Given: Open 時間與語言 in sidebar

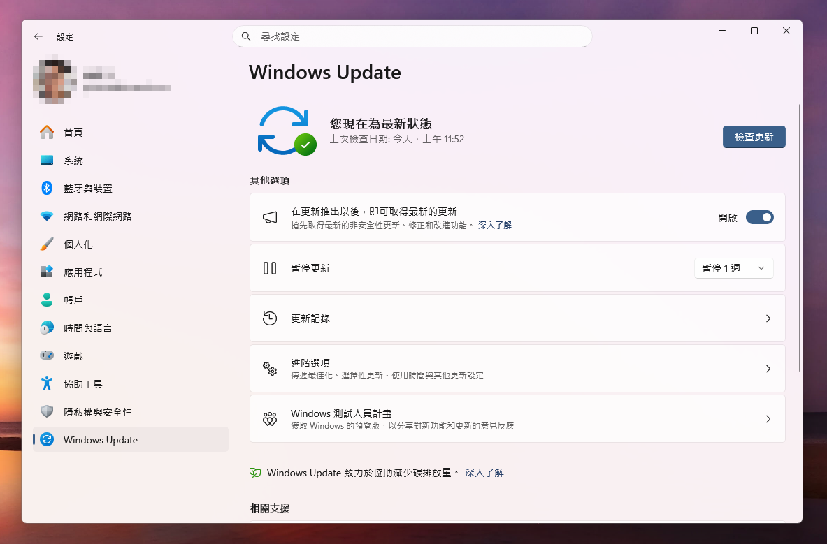Looking at the screenshot, I should tap(87, 328).
